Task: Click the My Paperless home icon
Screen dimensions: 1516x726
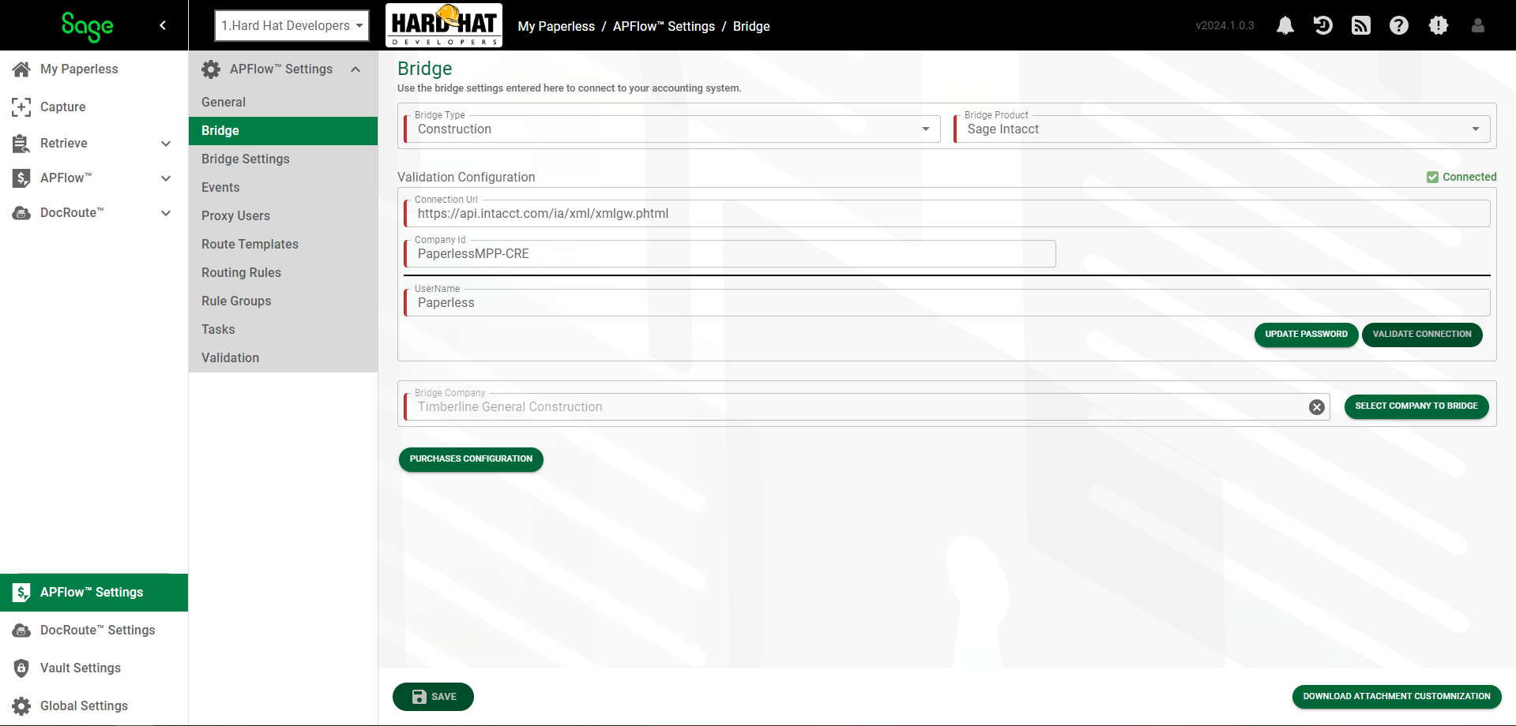Action: (x=21, y=69)
